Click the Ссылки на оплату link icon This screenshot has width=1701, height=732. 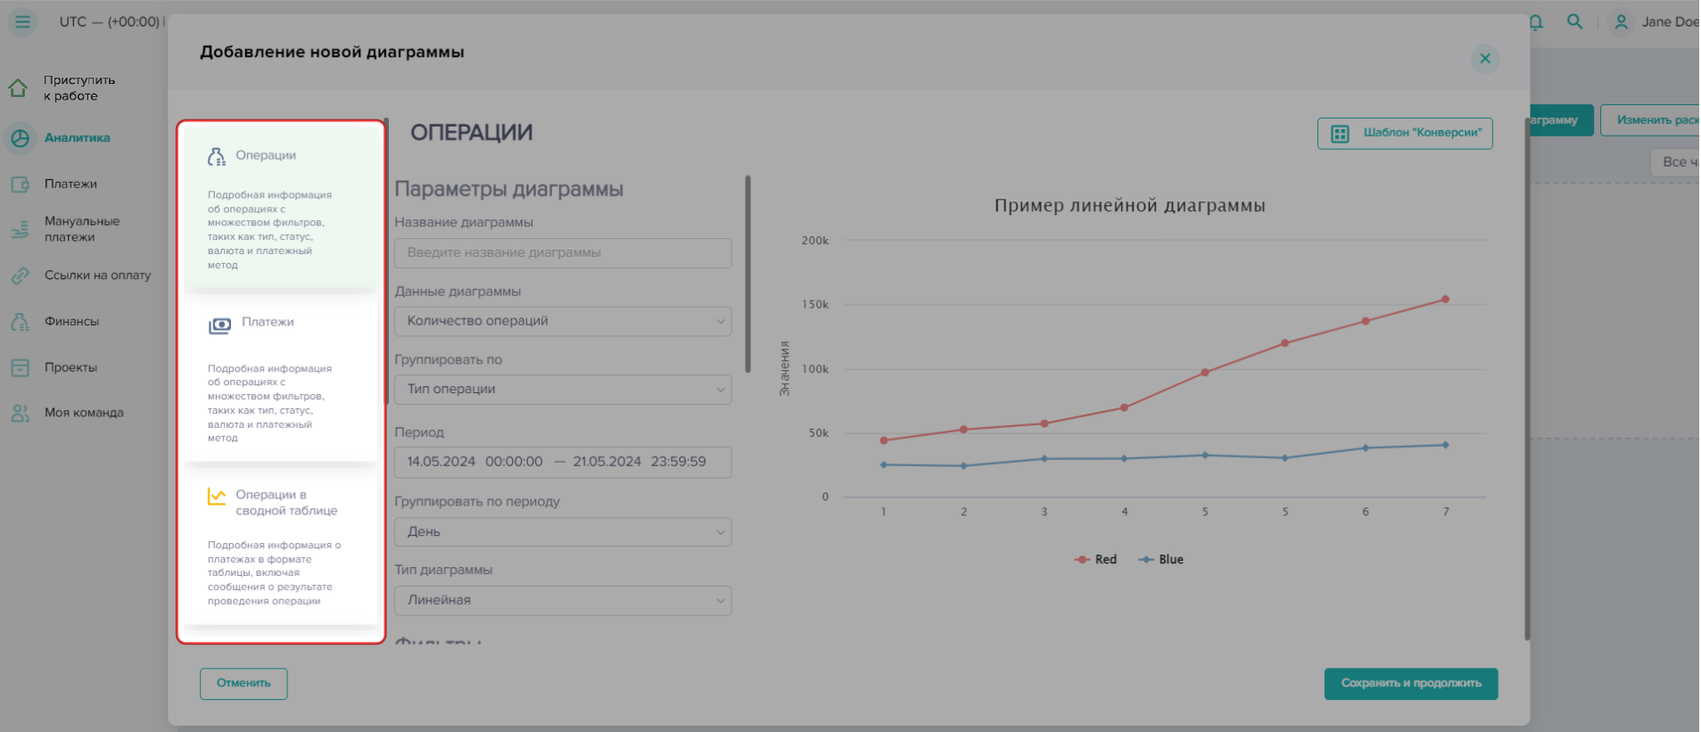(20, 276)
